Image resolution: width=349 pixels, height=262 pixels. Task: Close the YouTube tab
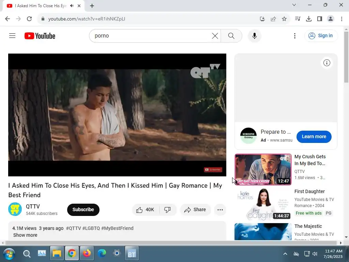tap(79, 6)
